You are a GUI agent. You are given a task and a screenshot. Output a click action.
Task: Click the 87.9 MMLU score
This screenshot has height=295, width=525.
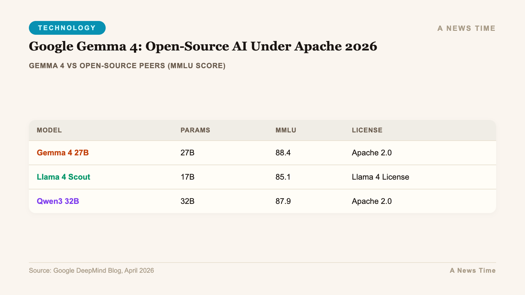coord(283,201)
